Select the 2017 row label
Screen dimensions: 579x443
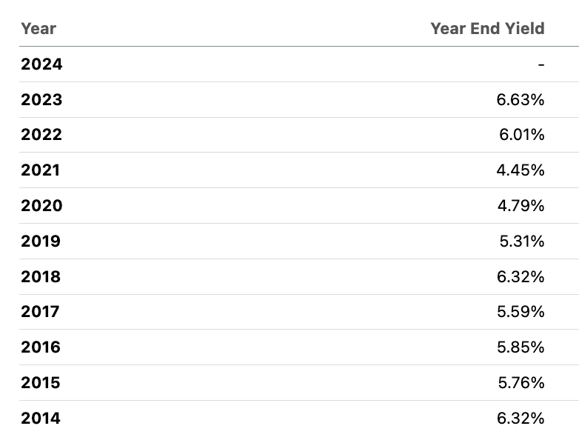40,312
